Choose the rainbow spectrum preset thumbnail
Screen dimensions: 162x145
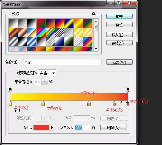tap(41, 32)
